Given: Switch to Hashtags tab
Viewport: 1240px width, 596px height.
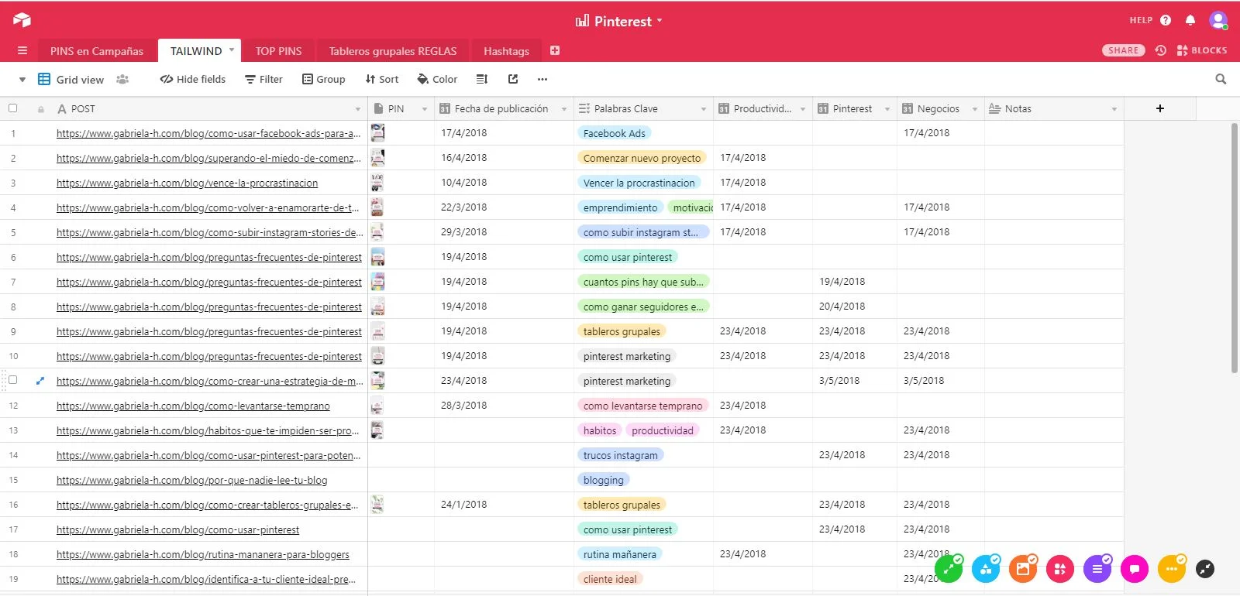Looking at the screenshot, I should [506, 51].
